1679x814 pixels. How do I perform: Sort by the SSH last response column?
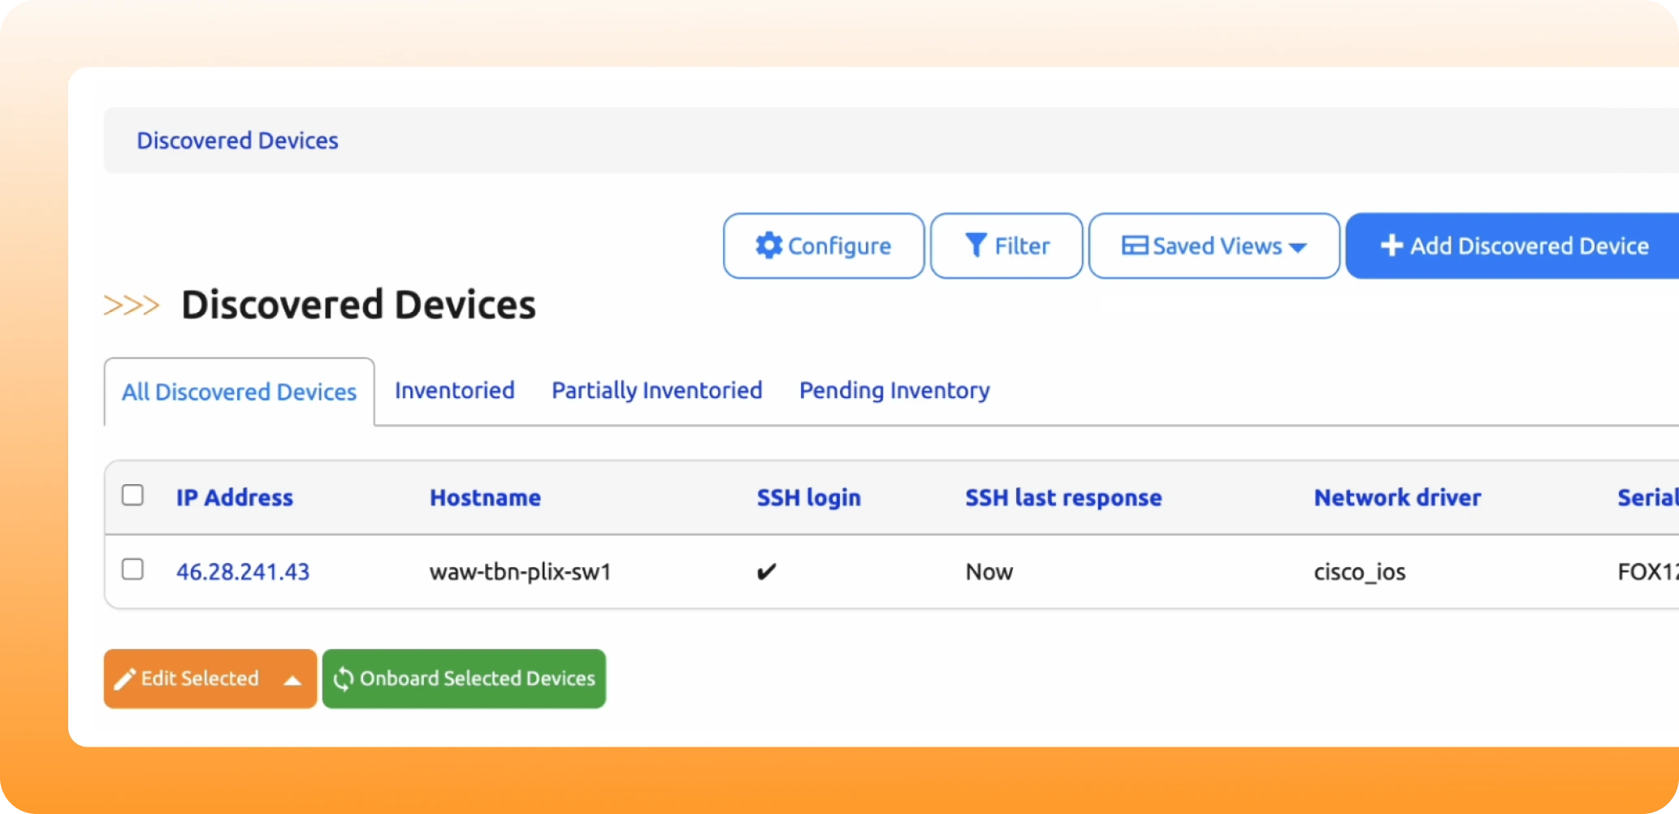[x=1063, y=497]
